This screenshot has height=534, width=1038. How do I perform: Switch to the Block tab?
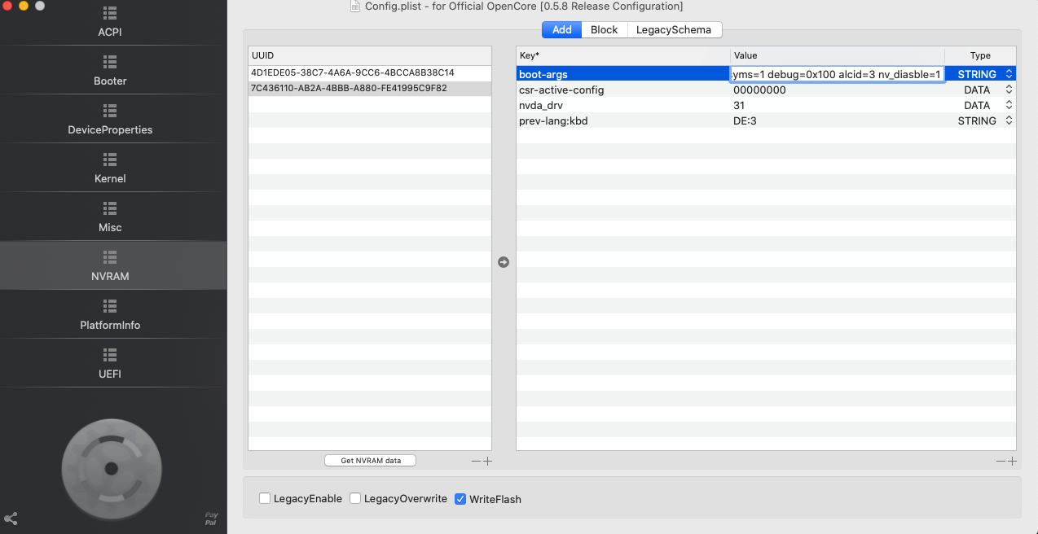tap(604, 30)
